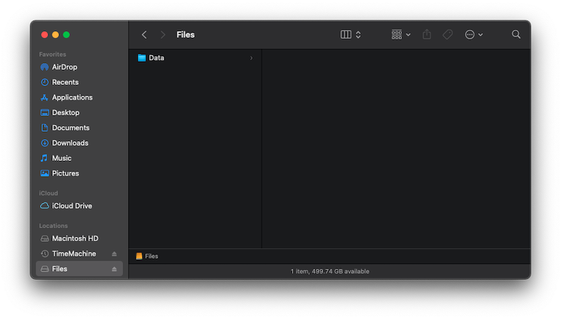Open Applications in the sidebar
This screenshot has height=319, width=561.
pyautogui.click(x=72, y=97)
